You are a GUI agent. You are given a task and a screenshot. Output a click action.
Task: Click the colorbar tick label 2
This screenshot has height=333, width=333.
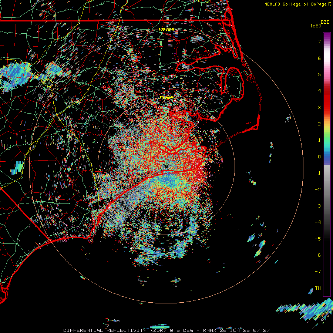point(319,124)
